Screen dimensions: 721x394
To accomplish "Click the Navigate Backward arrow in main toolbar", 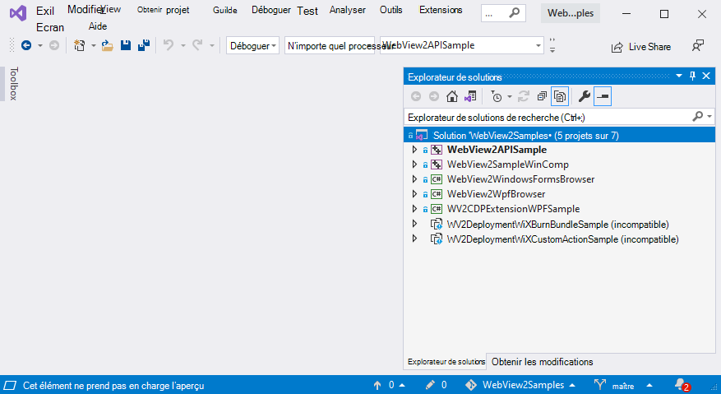I will pos(26,45).
